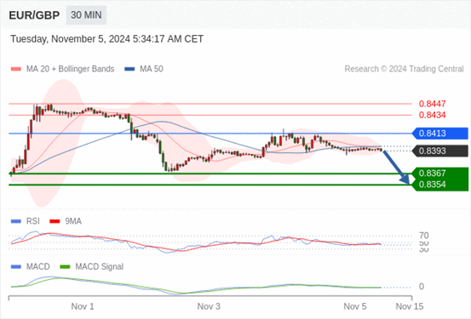Click the MACD Signal legend label
This screenshot has width=471, height=319.
pos(100,267)
